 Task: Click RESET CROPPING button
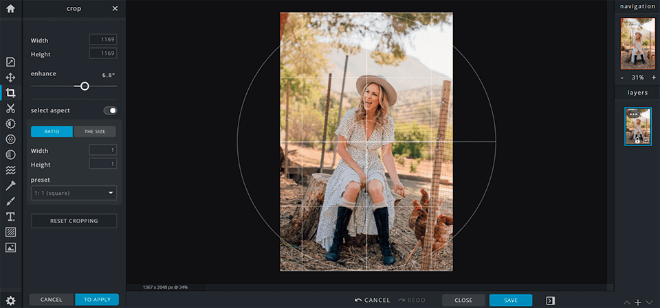click(74, 221)
